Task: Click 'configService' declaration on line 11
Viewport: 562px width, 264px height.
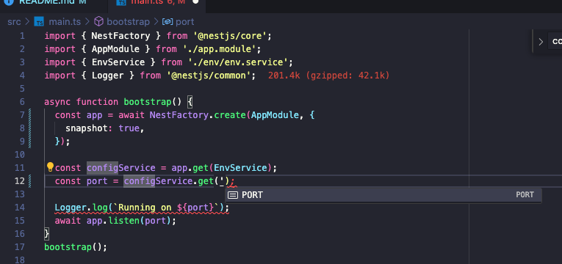Action: pos(121,168)
